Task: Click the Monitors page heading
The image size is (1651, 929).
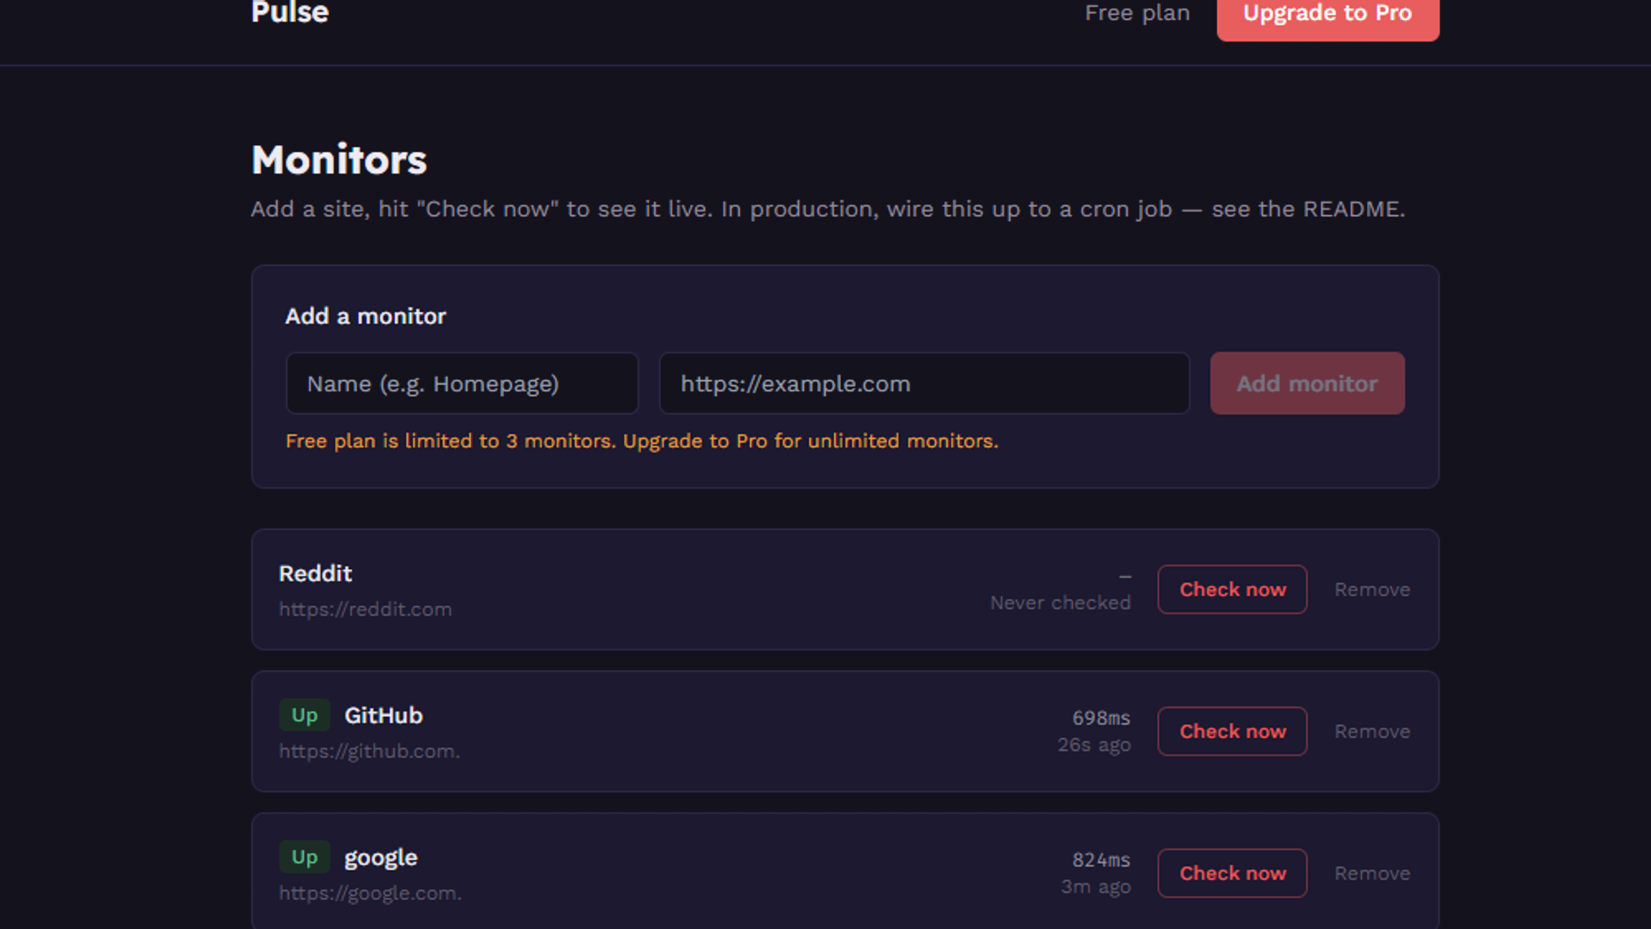Action: pos(339,159)
